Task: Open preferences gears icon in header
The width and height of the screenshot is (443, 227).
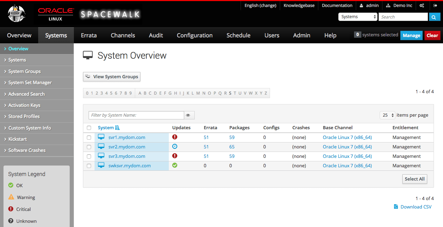Action: pyautogui.click(x=422, y=6)
